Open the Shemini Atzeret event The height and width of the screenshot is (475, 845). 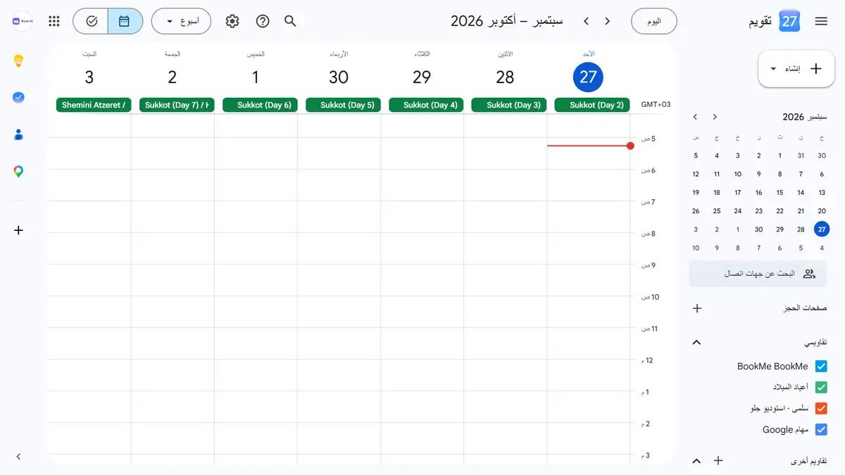pos(94,105)
